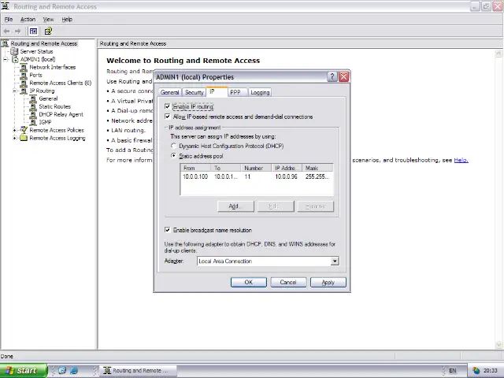Image resolution: width=504 pixels, height=378 pixels.
Task: Toggle the Enable IP routing checkbox
Action: [167, 106]
